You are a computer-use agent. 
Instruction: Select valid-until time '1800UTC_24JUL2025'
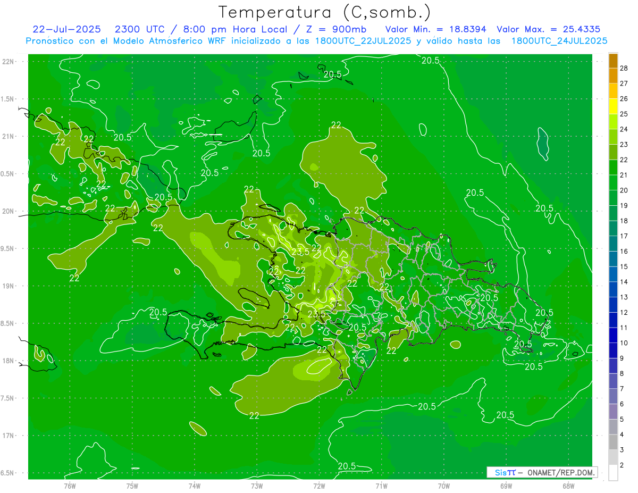[559, 41]
